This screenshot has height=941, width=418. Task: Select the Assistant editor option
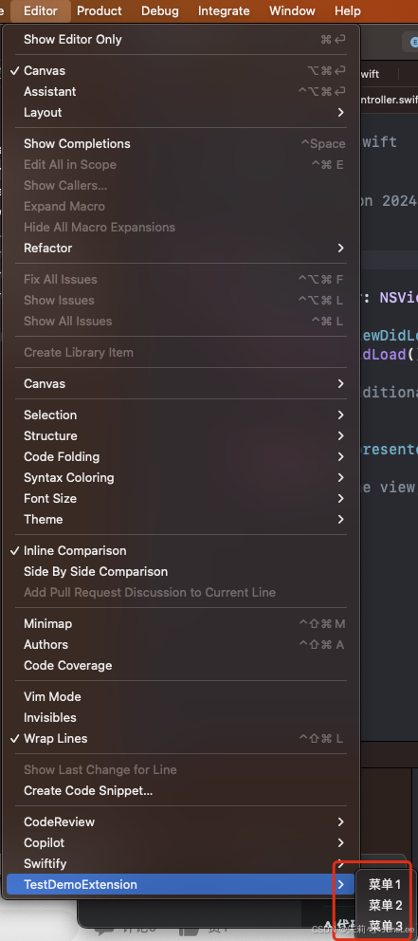(x=181, y=92)
